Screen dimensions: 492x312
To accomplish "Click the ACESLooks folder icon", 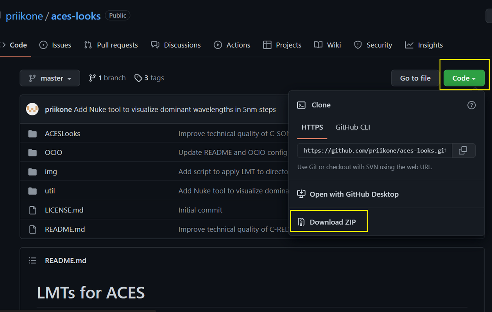I will pyautogui.click(x=33, y=134).
